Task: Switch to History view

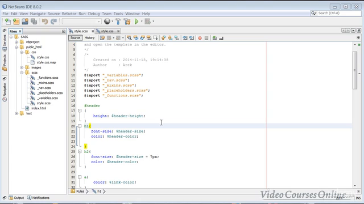Action: pyautogui.click(x=90, y=38)
